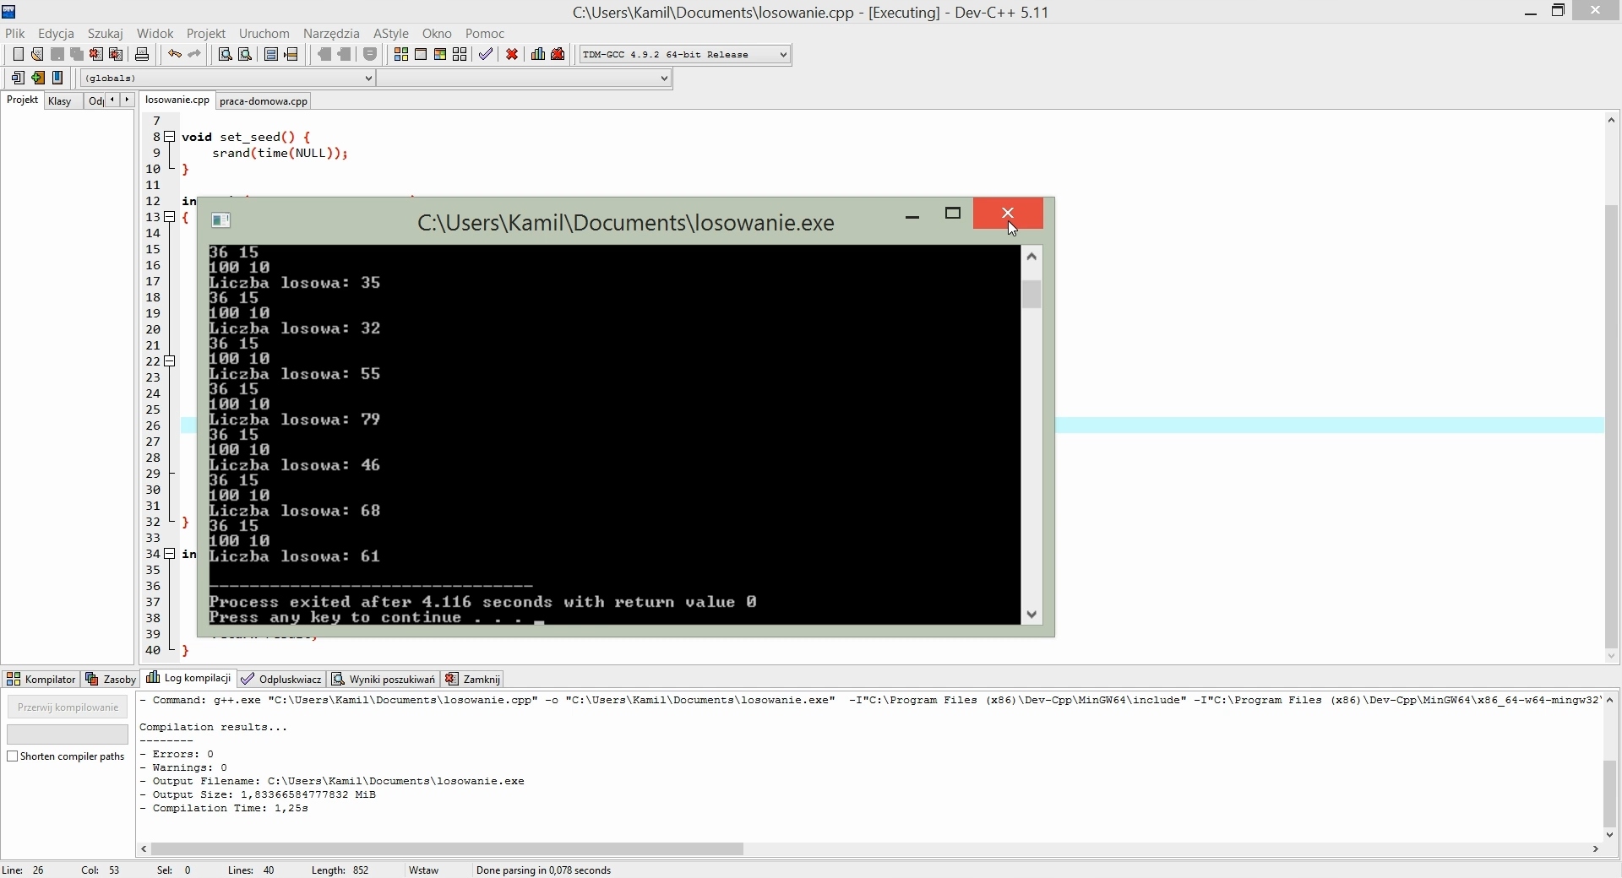Click the Run icon next to Compile
The image size is (1622, 878).
click(x=421, y=54)
